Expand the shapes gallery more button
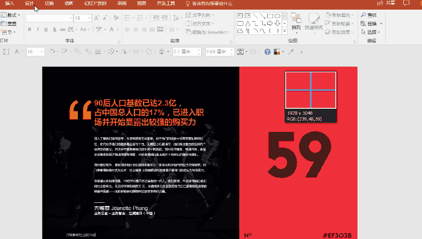 tap(285, 31)
